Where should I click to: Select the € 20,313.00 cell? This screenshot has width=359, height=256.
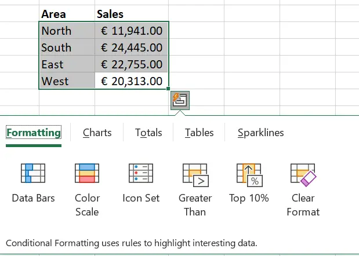pyautogui.click(x=132, y=81)
